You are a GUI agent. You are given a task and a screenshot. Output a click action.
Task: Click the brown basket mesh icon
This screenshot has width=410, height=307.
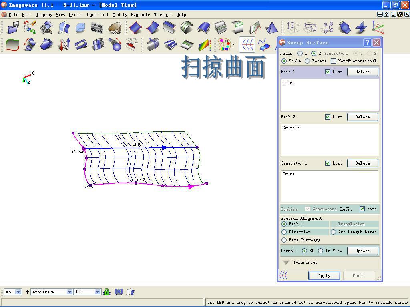[115, 28]
